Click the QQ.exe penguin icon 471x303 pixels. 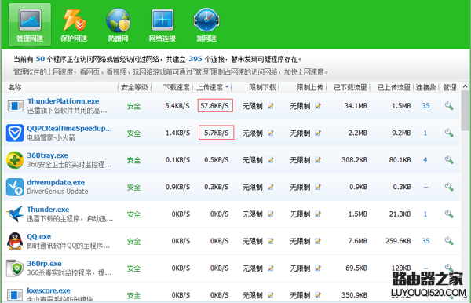(15, 241)
